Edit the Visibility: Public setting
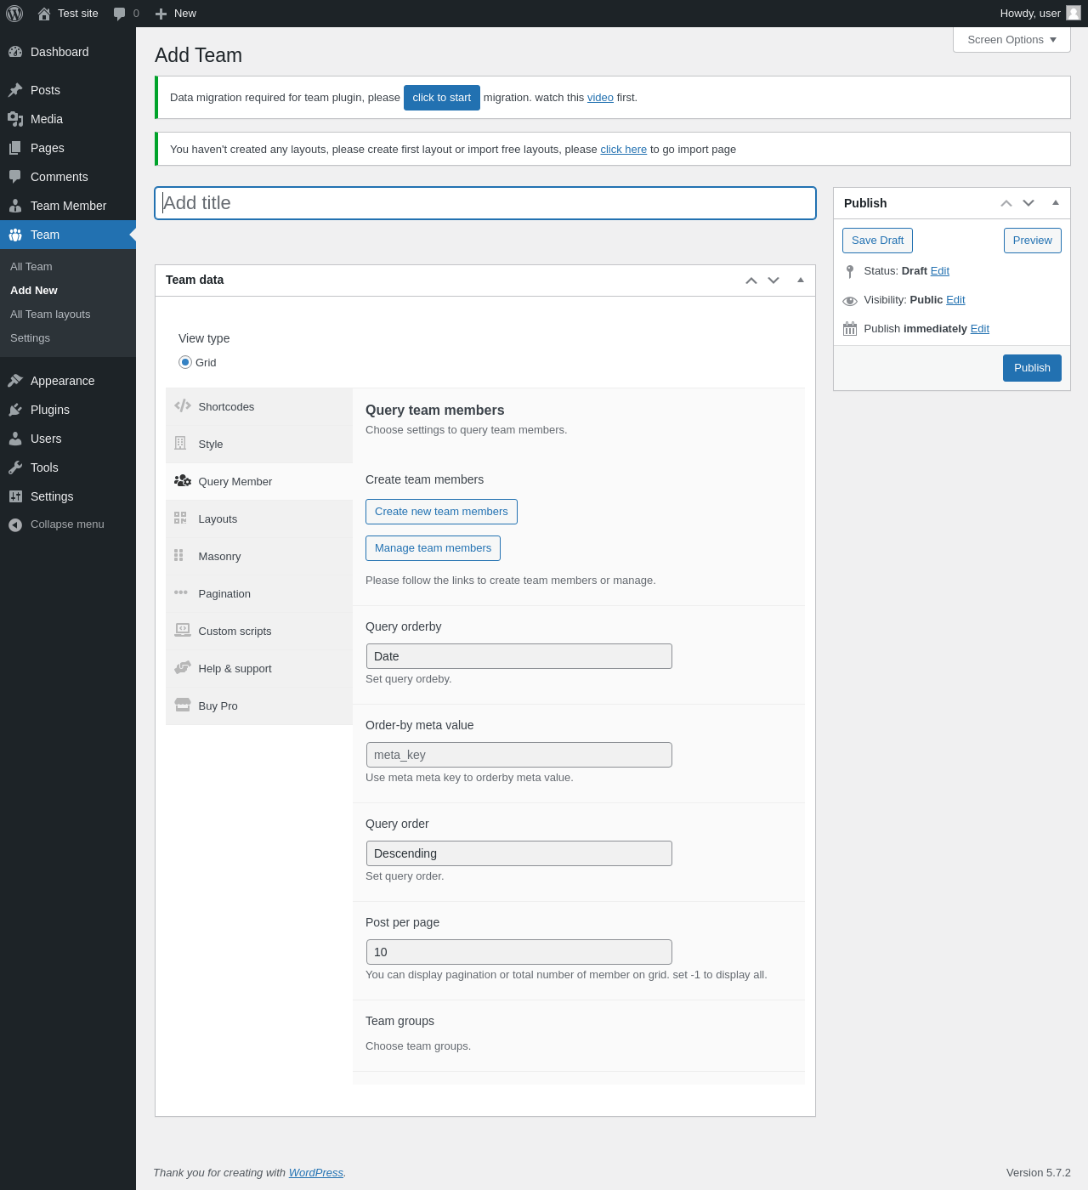The image size is (1088, 1190). click(955, 300)
